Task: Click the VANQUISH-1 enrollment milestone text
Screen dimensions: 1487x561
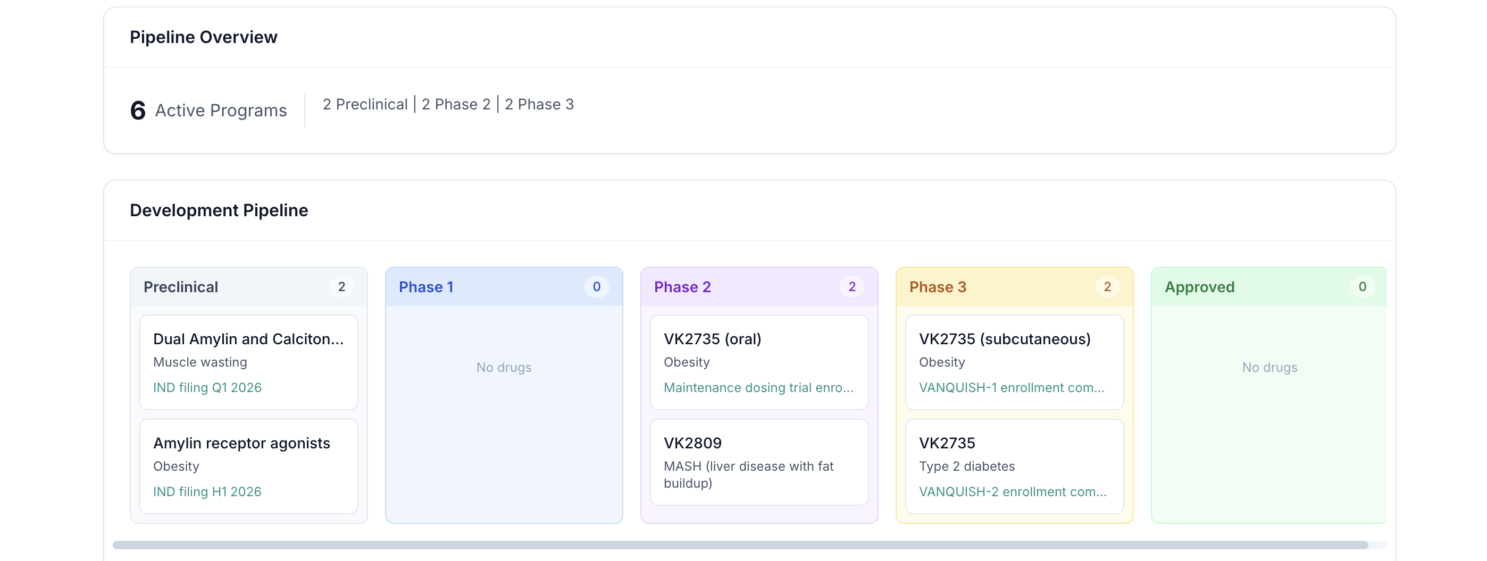Action: 1011,387
